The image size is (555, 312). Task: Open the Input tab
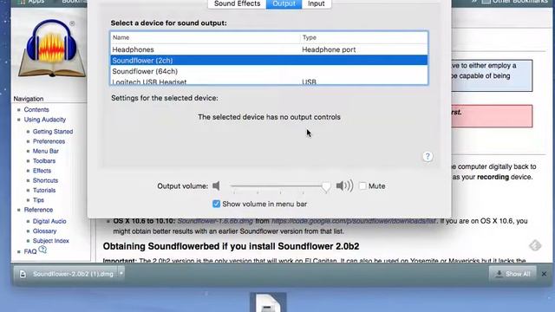(x=316, y=3)
